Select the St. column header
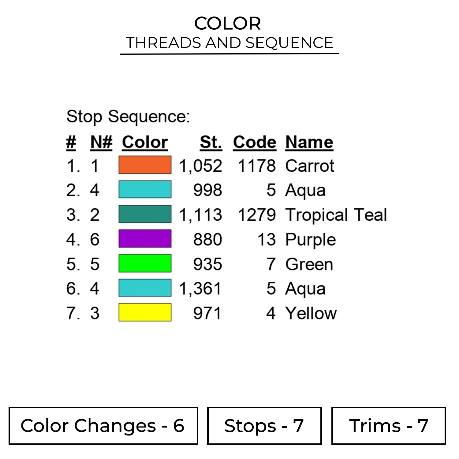 (211, 142)
